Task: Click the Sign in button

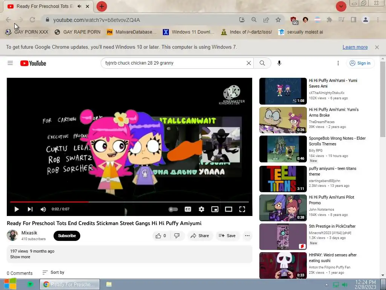Action: click(x=360, y=63)
